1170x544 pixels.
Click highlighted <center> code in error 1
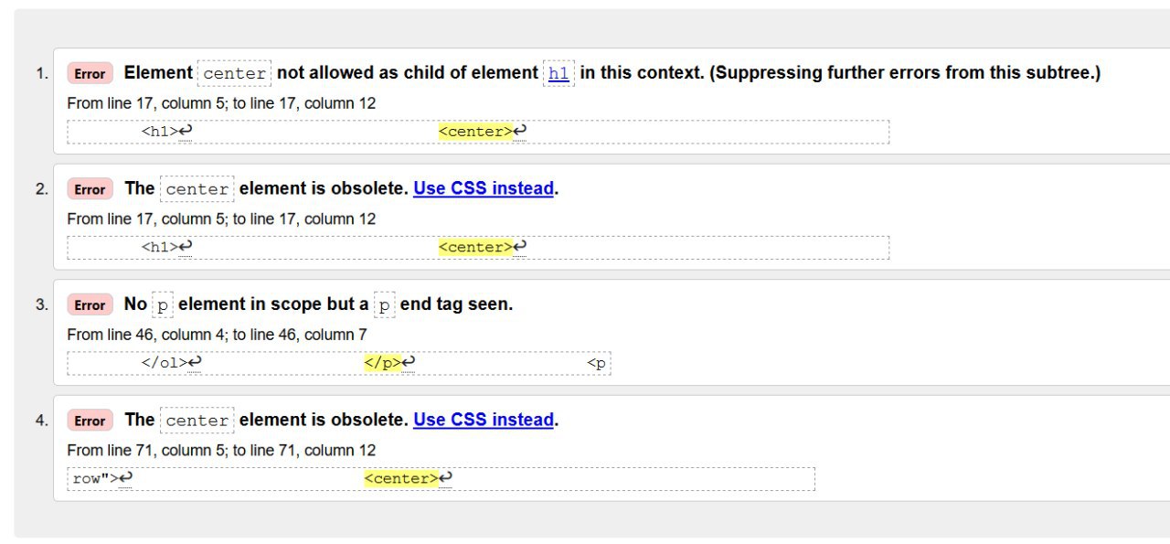[x=475, y=132]
